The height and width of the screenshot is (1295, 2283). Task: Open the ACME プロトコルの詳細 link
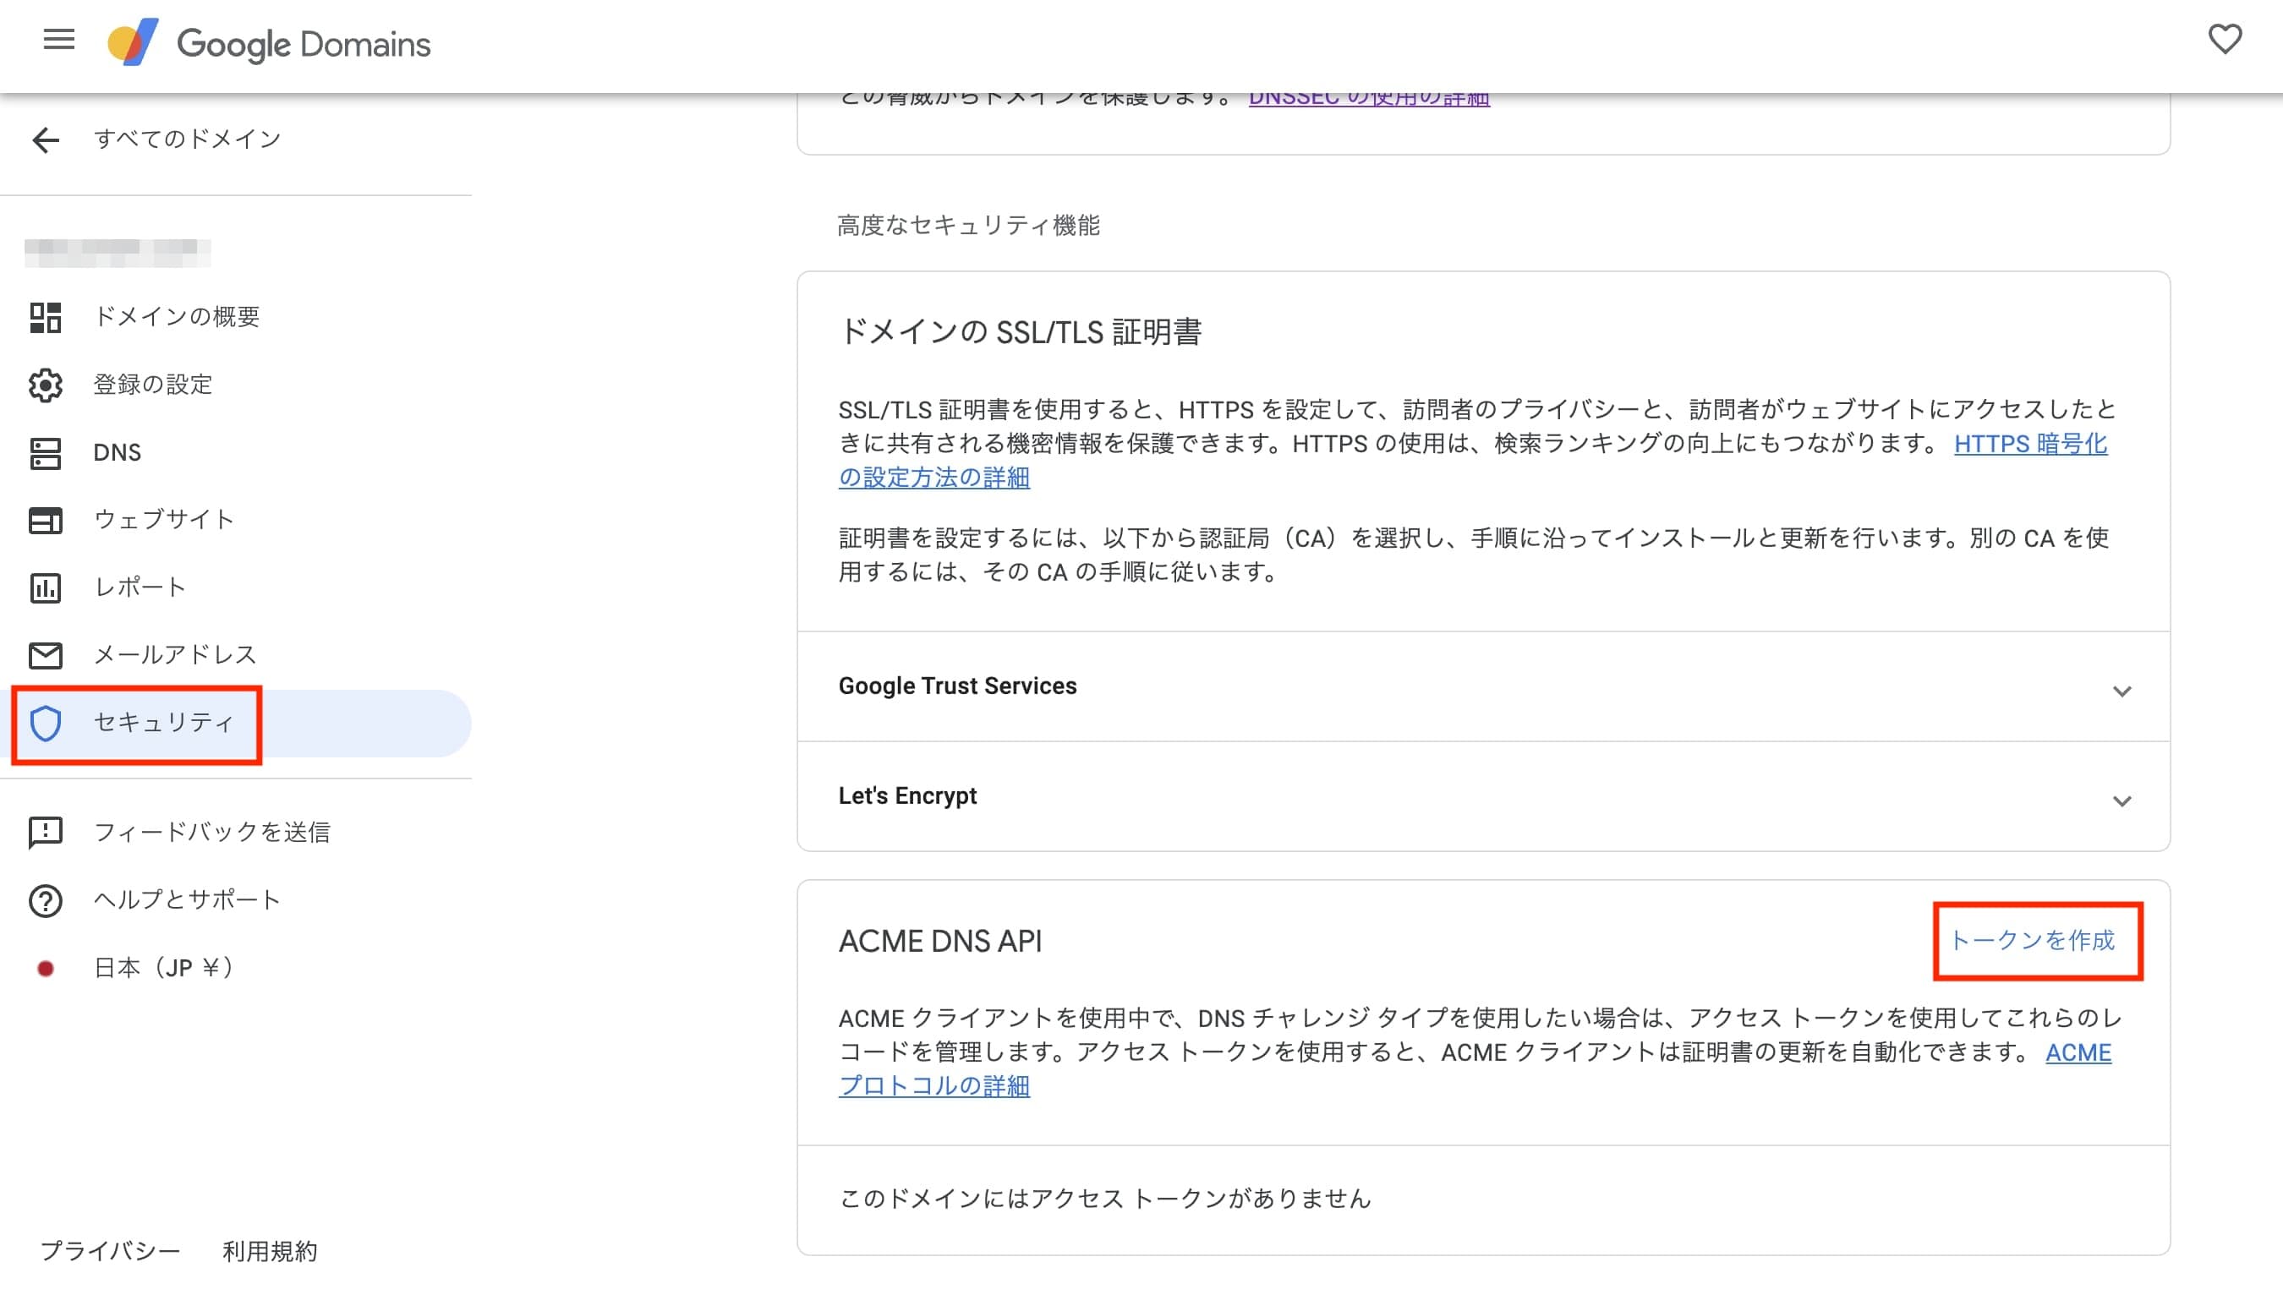pos(934,1087)
